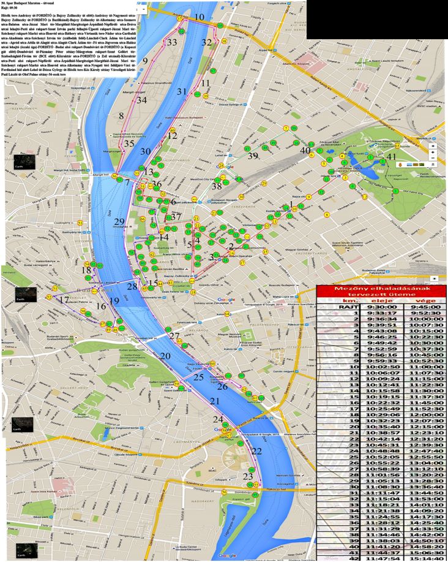This screenshot has width=448, height=562.
Task: Expand the imagery bar double-chevron
Action: 433,164
